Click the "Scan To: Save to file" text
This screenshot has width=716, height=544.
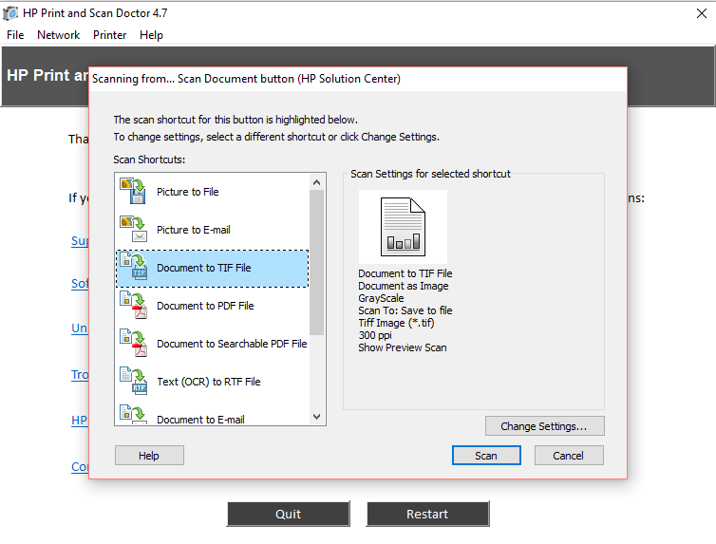405,310
